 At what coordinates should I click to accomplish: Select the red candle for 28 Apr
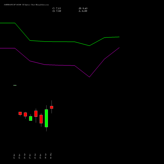point(36,114)
